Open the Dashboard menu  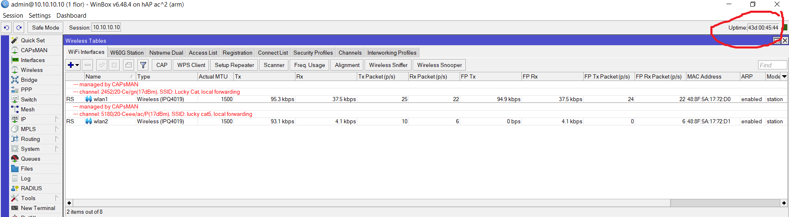click(x=71, y=16)
